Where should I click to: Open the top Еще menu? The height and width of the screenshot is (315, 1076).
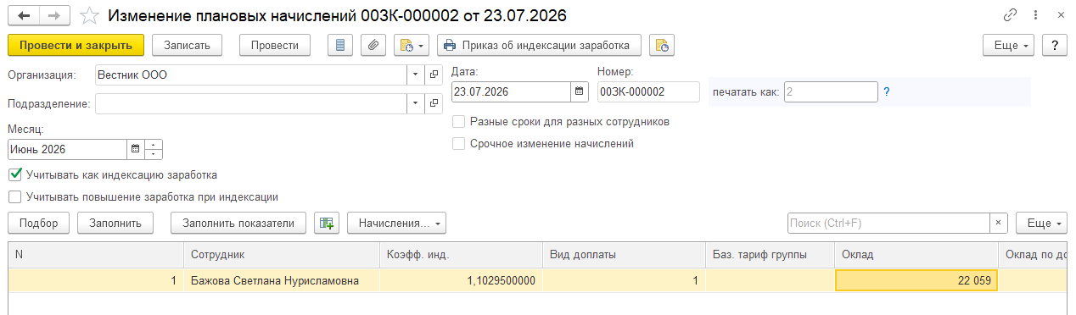tap(1008, 45)
